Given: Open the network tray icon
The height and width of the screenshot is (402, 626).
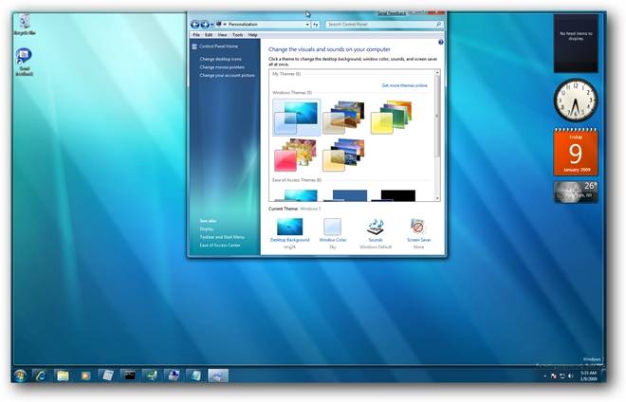Looking at the screenshot, I should [562, 376].
